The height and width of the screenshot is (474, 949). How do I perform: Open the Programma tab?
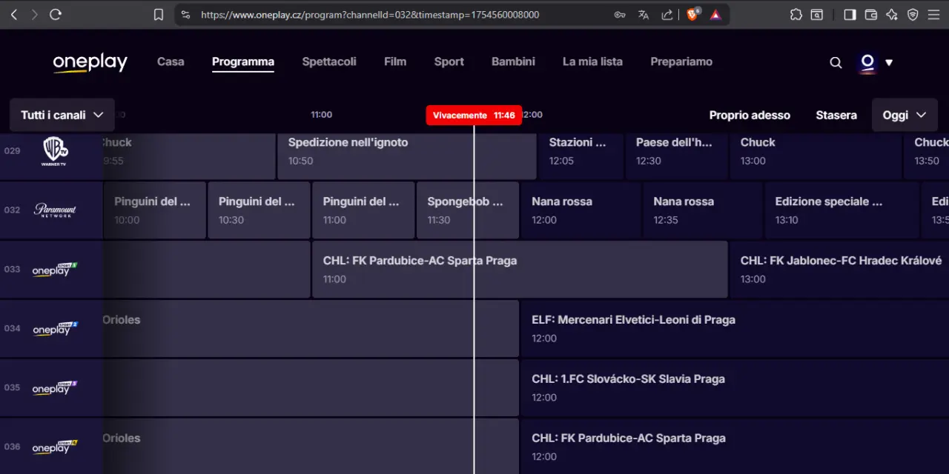243,61
